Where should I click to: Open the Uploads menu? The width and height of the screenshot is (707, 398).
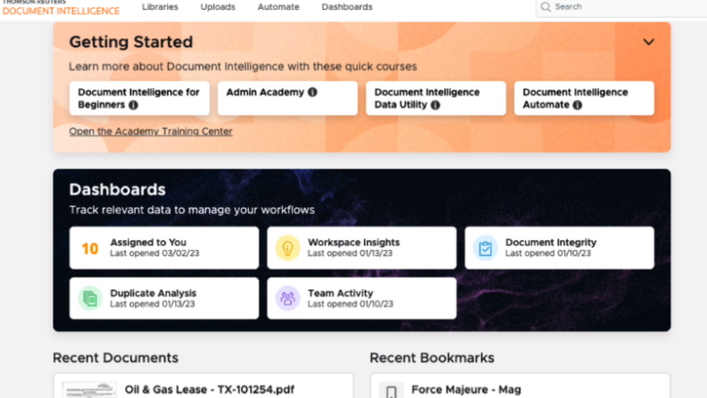[x=218, y=7]
